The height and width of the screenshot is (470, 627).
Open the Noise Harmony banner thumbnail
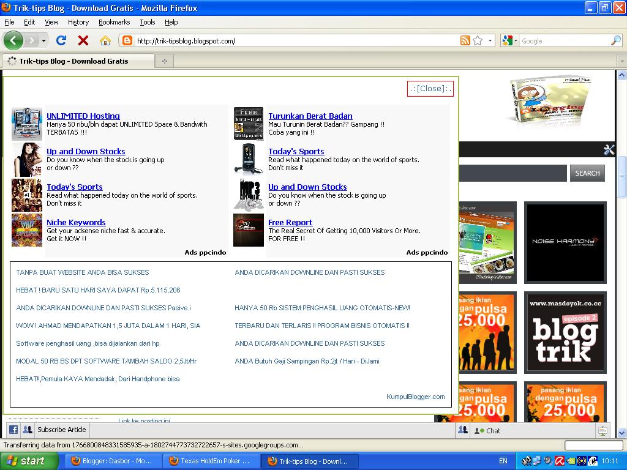[x=565, y=242]
